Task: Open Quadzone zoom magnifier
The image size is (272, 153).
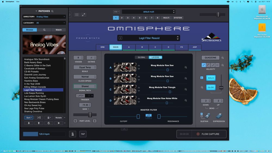Action: [x=222, y=58]
